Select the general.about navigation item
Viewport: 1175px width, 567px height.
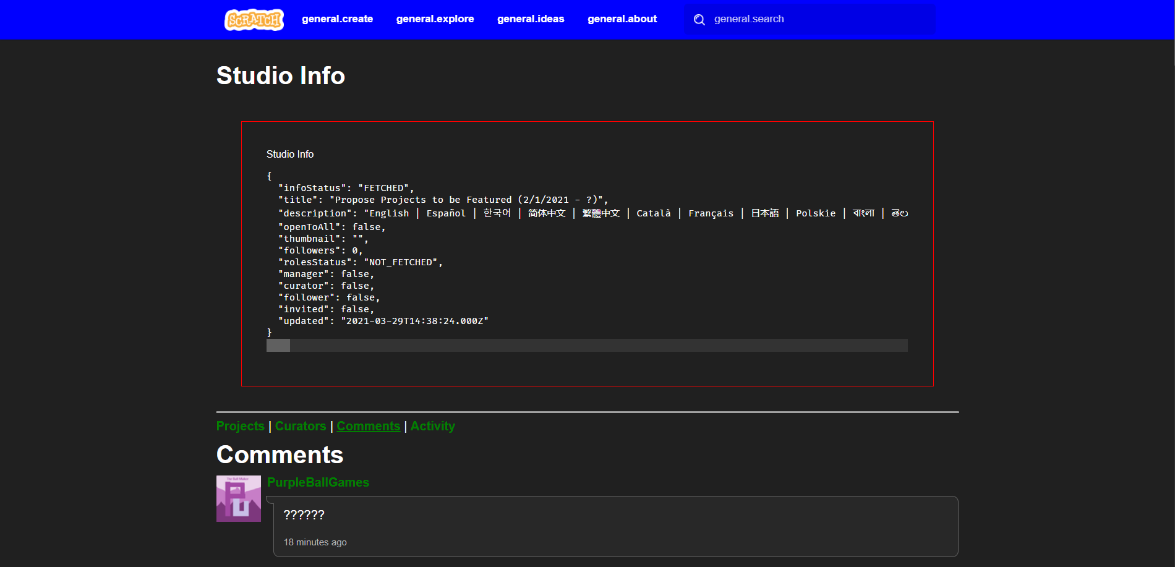pos(622,19)
